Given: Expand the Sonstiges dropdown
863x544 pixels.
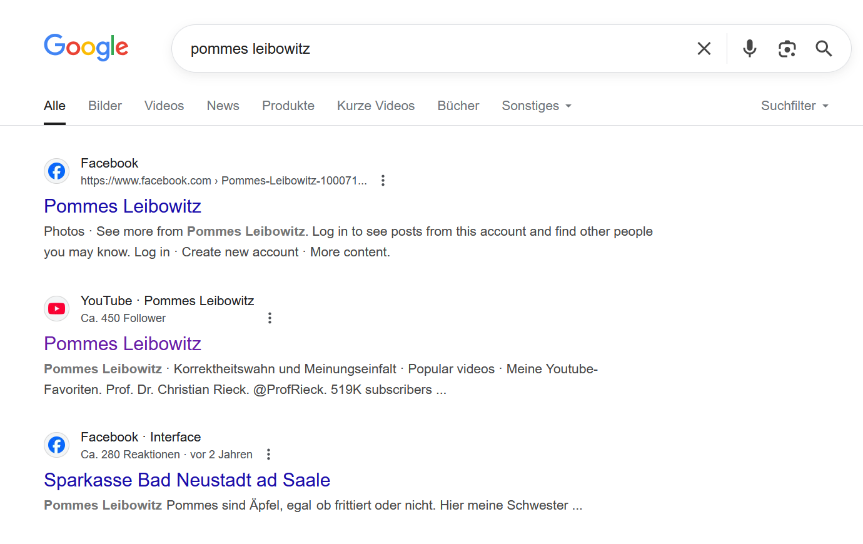Looking at the screenshot, I should point(537,106).
